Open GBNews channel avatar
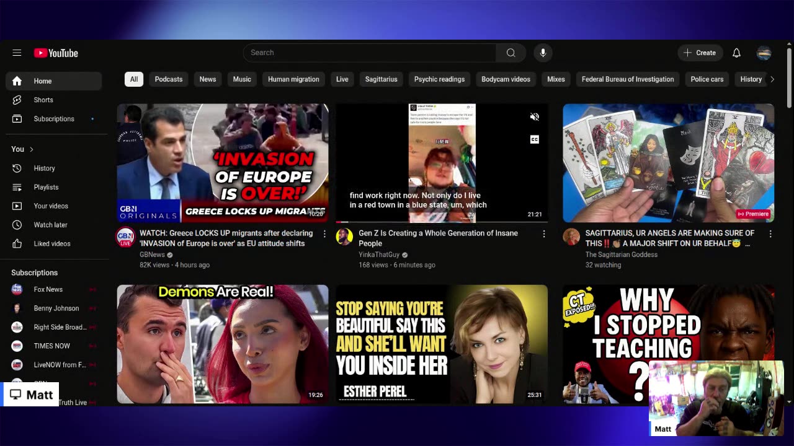794x446 pixels. click(125, 237)
